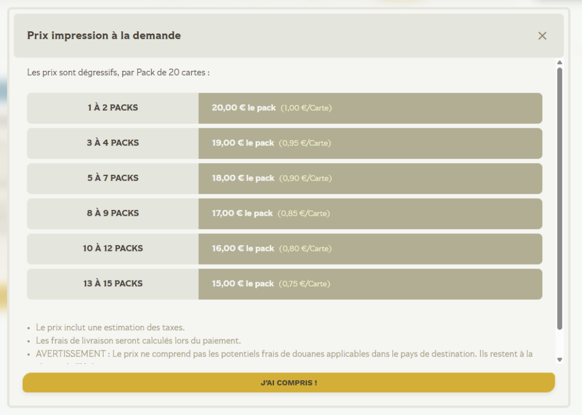
Task: Click the 16,00 € le pack price
Action: 243,249
